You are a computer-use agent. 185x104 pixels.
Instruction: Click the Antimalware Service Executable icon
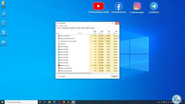(x=59, y=41)
